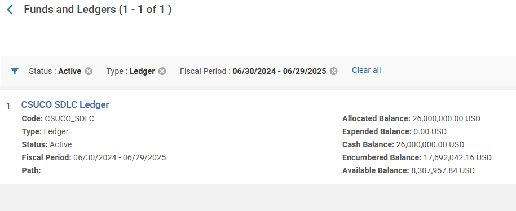Remove the Type Ledger filter
Screen dimensions: 516x211
(x=162, y=71)
